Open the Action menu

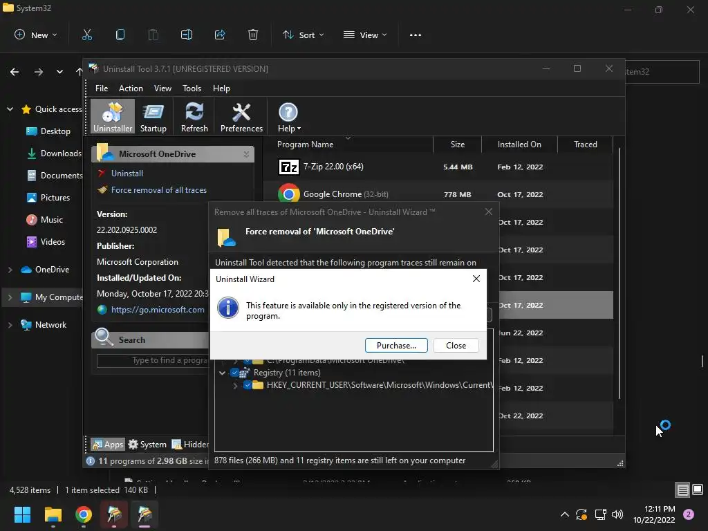(131, 88)
